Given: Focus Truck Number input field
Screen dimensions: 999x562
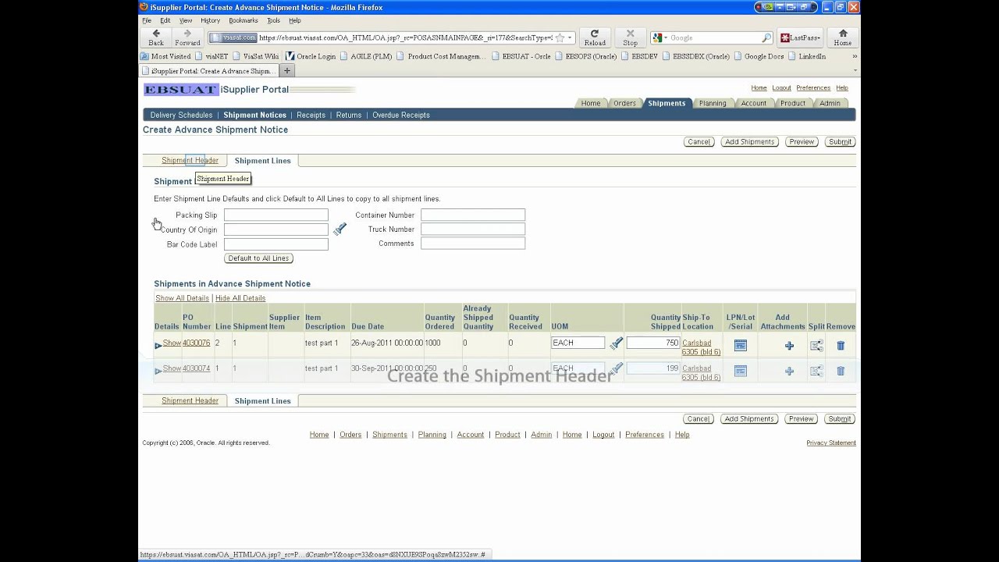Looking at the screenshot, I should click(473, 229).
